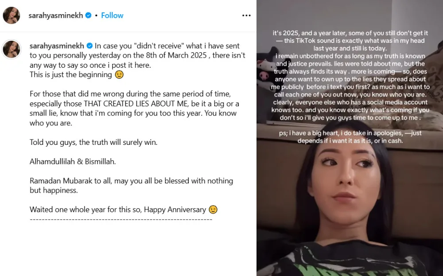
Task: Click the capitalized "THAT CREATED LIES ABOUT ME" text
Action: (x=136, y=104)
